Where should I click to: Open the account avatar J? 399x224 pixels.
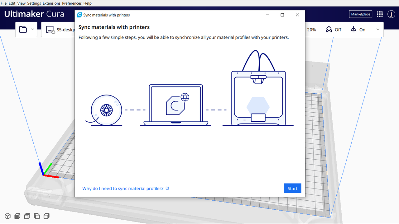tap(391, 14)
